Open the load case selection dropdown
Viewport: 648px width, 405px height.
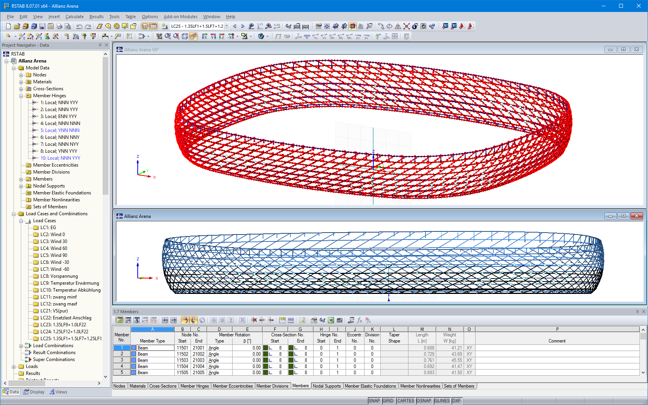click(x=227, y=26)
